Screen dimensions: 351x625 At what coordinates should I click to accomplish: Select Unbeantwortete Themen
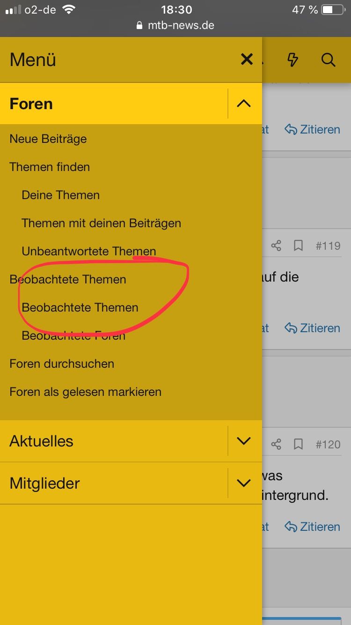(x=89, y=251)
